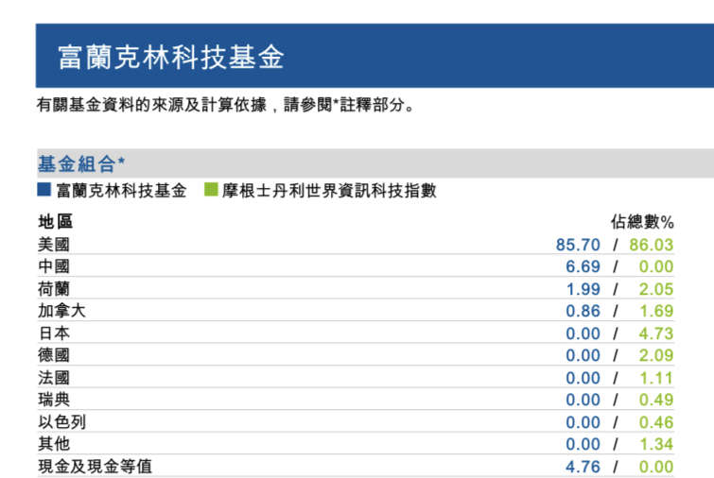Select the 以色列 row label
The width and height of the screenshot is (714, 478).
tap(61, 422)
